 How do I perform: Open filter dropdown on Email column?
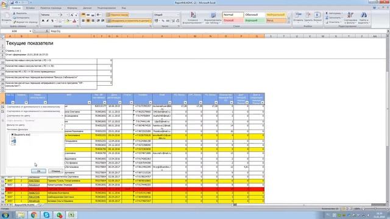coord(169,102)
